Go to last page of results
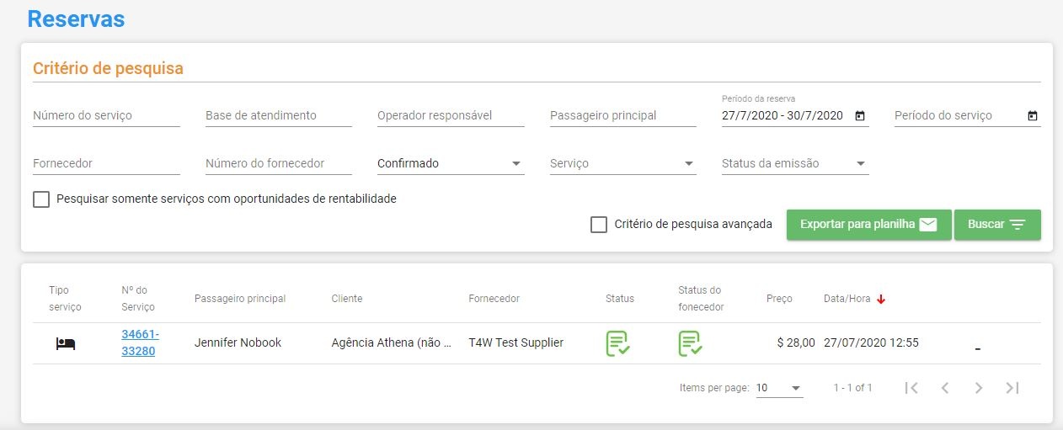 pyautogui.click(x=1012, y=388)
